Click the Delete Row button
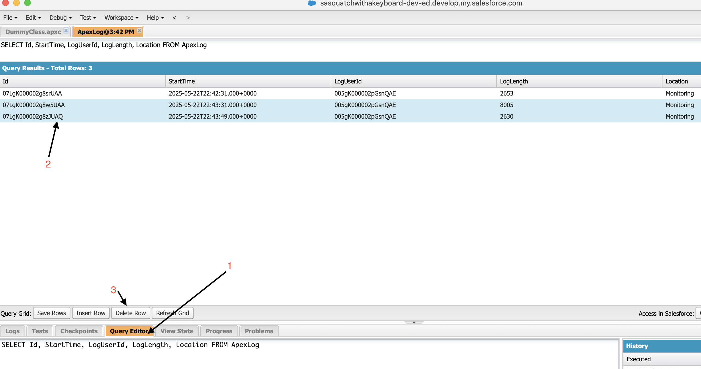 pos(130,313)
